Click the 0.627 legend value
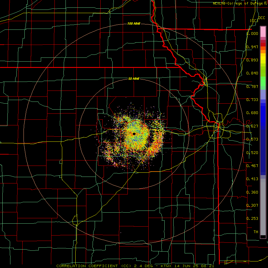 252,126
